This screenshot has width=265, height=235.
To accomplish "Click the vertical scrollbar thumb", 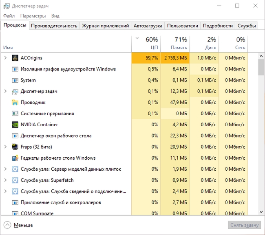I will click(x=261, y=68).
